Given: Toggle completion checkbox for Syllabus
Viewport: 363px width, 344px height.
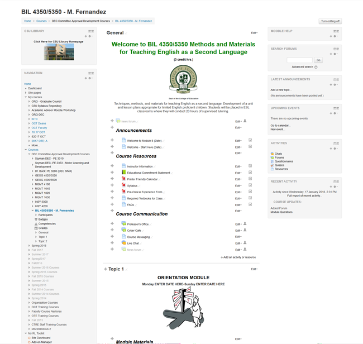Looking at the screenshot, I should (x=250, y=185).
